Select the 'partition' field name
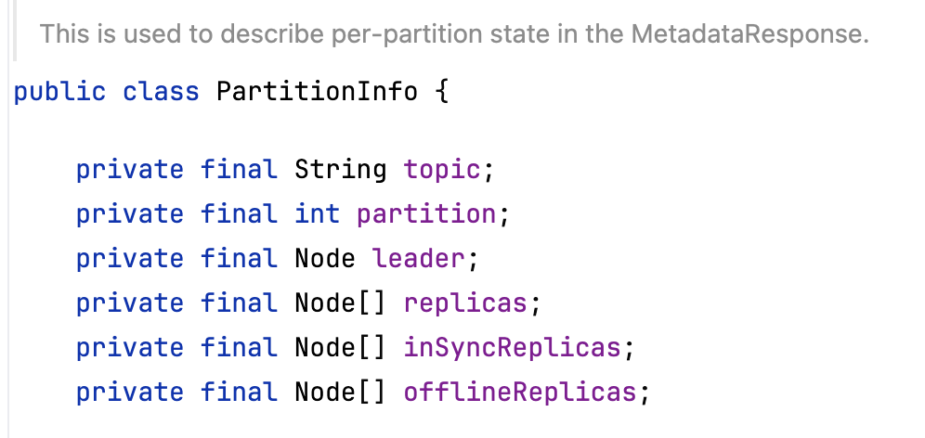Image resolution: width=925 pixels, height=438 pixels. pyautogui.click(x=426, y=214)
